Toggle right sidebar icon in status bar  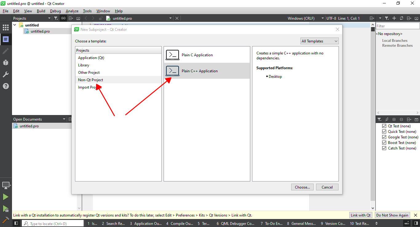click(415, 224)
